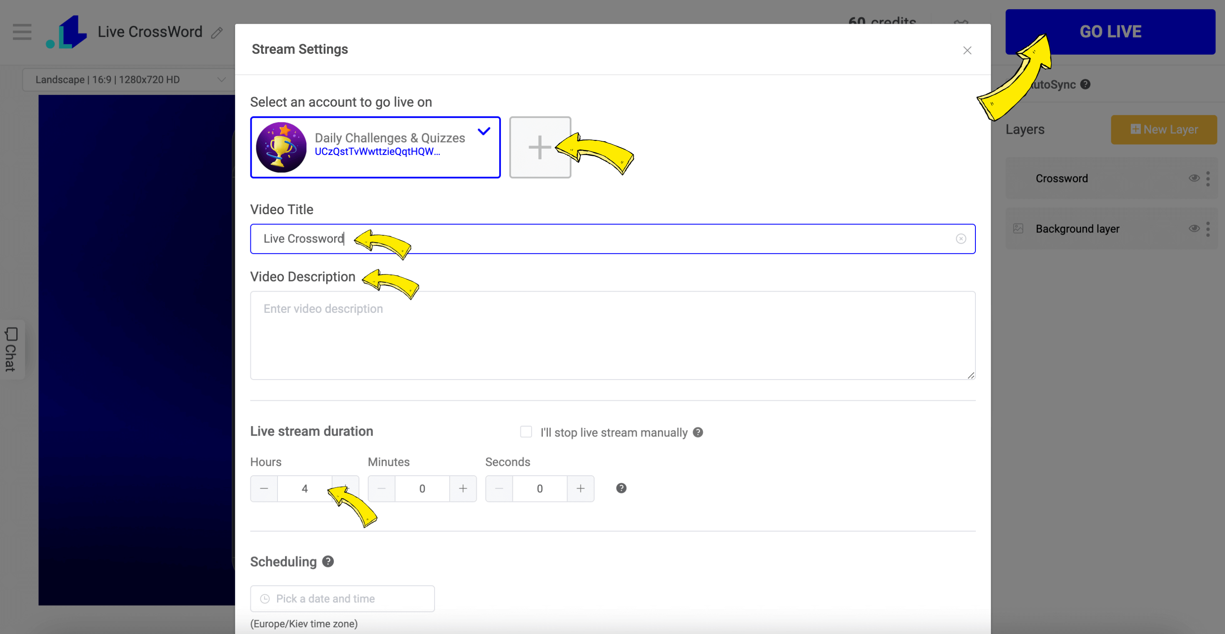The image size is (1225, 634).
Task: Click the Scheduling date and time picker
Action: tap(342, 599)
